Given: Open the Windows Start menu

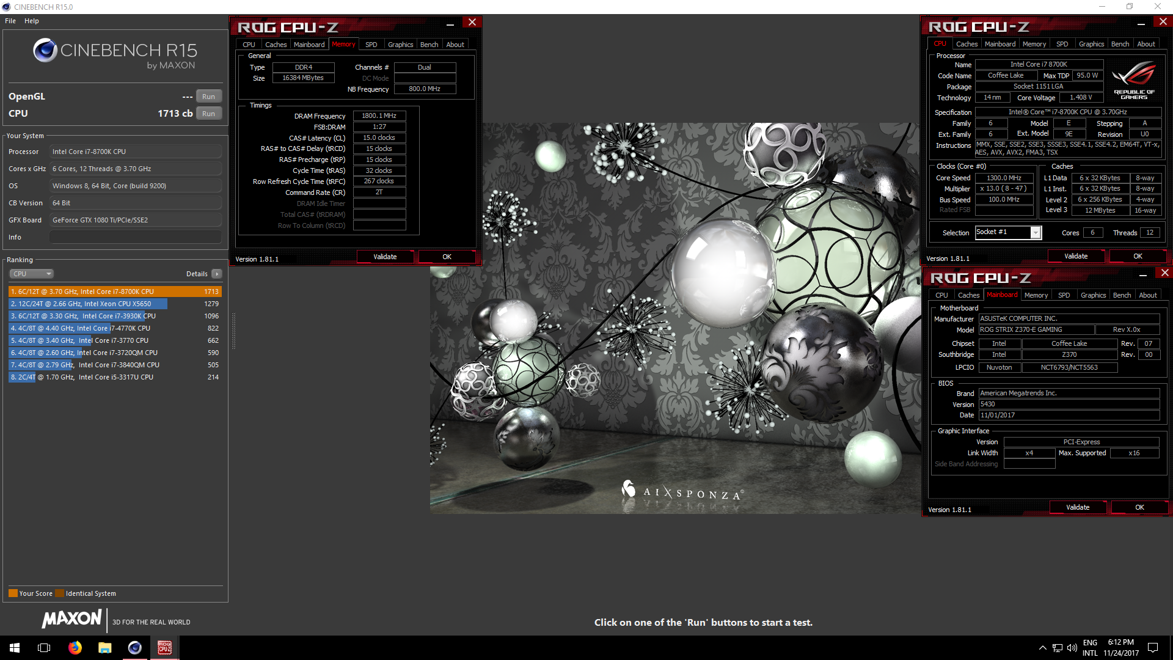Looking at the screenshot, I should pos(15,648).
